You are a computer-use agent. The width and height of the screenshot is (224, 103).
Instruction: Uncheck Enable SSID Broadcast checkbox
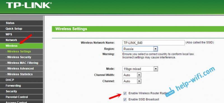pyautogui.click(x=125, y=99)
